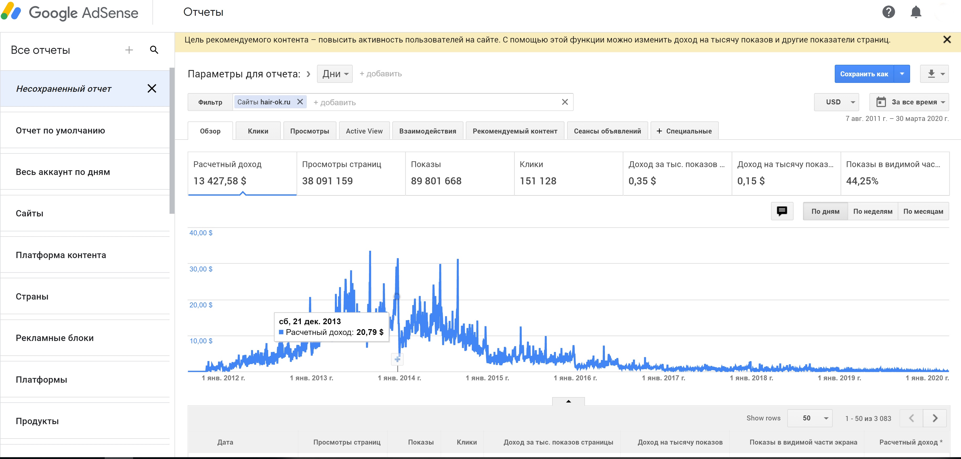Click the next page arrow in table
The height and width of the screenshot is (459, 961).
[934, 418]
